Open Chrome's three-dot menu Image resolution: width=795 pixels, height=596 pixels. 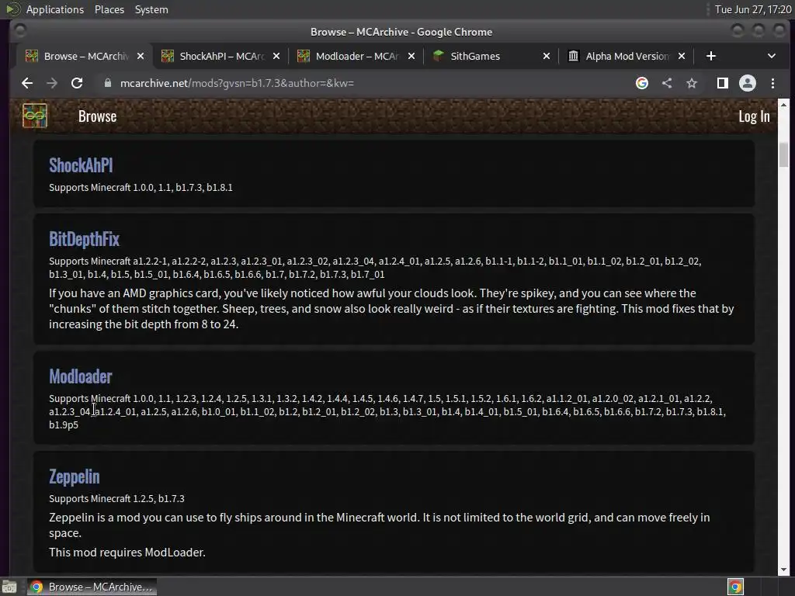coord(772,83)
